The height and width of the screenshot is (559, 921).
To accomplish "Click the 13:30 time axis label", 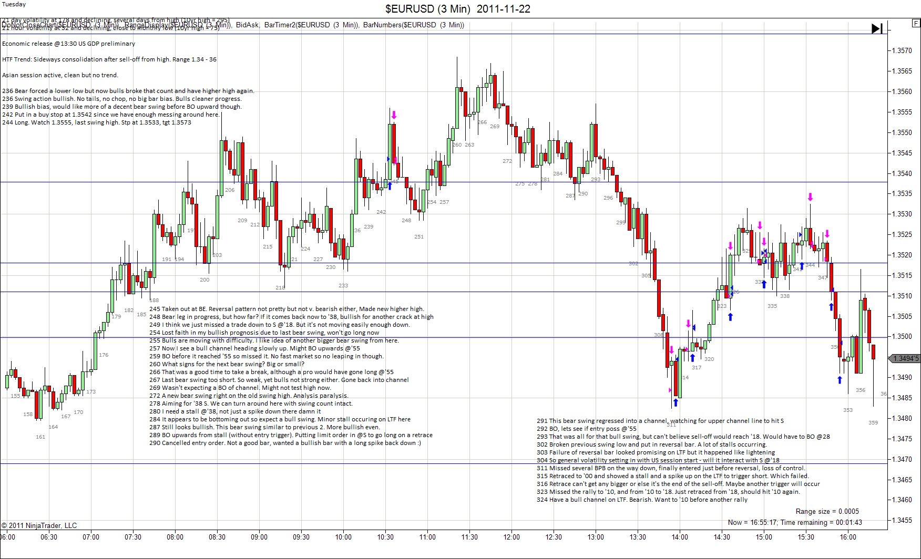I will pos(638,537).
